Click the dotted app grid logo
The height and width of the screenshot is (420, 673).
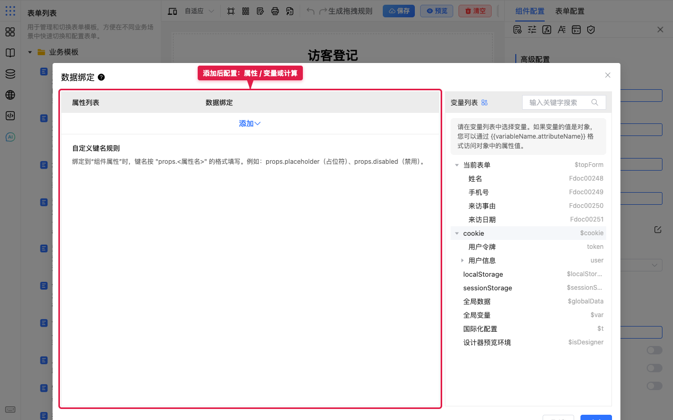point(10,10)
